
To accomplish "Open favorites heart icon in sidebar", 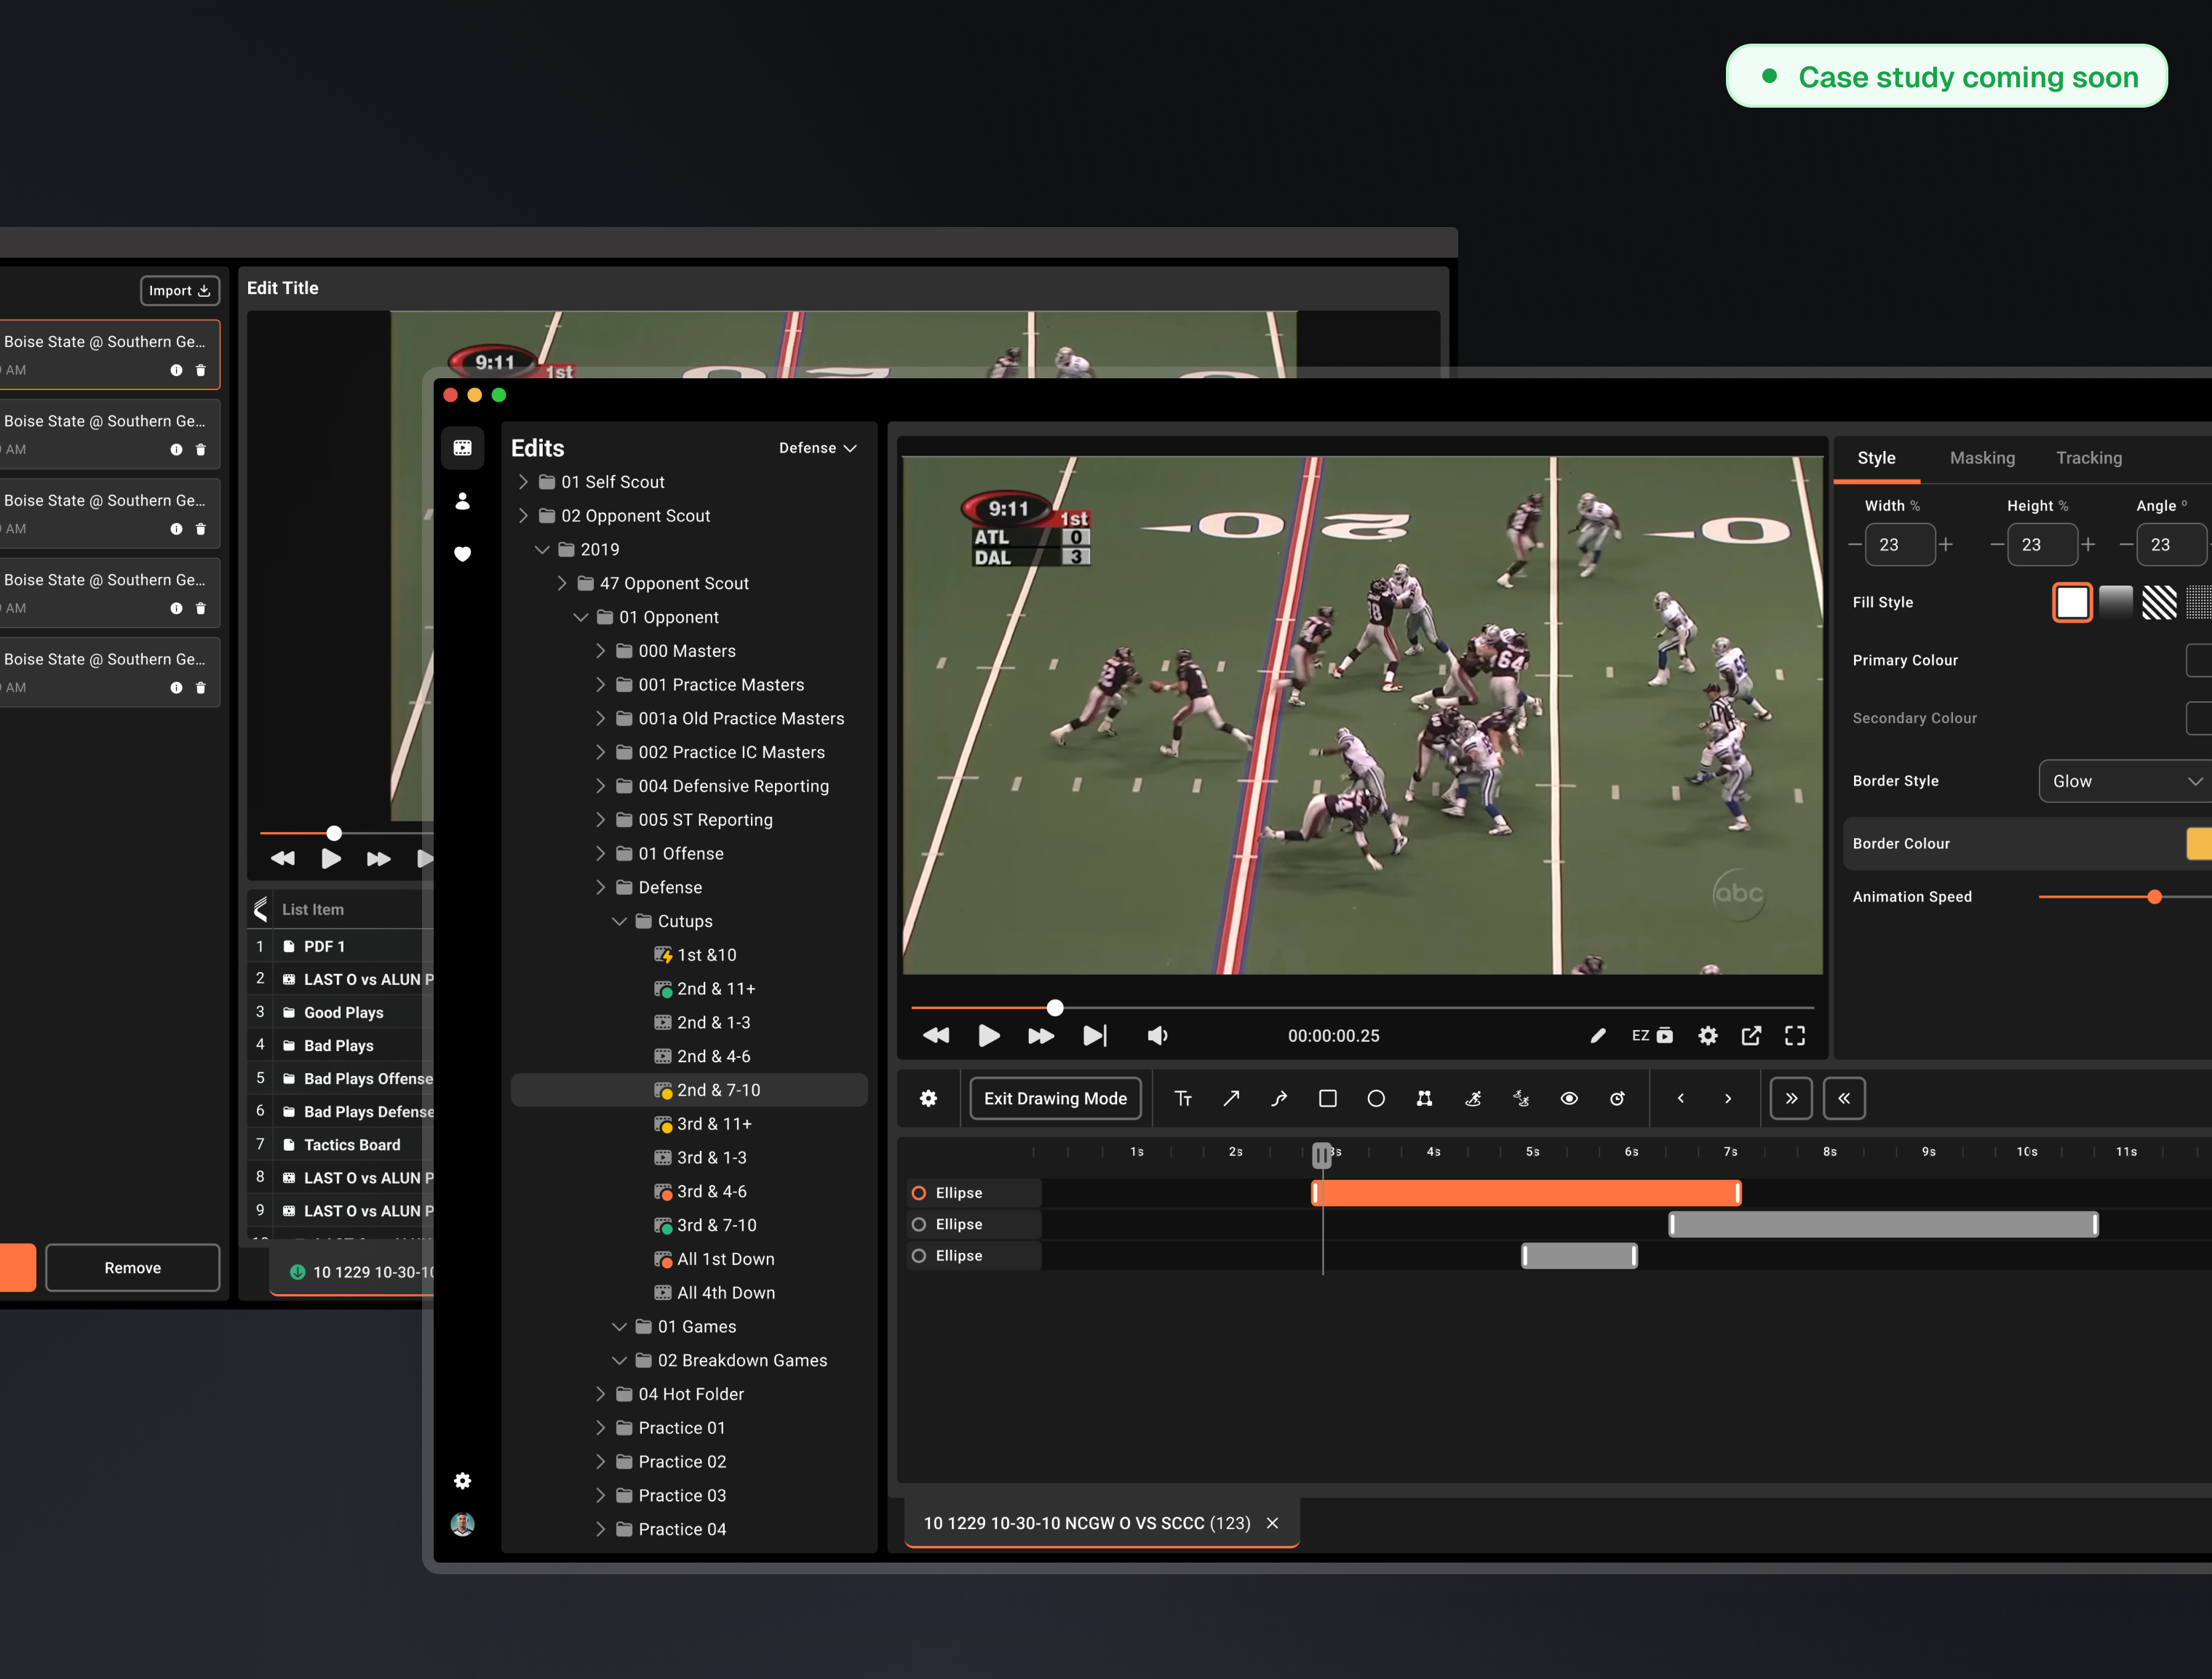I will coord(462,553).
